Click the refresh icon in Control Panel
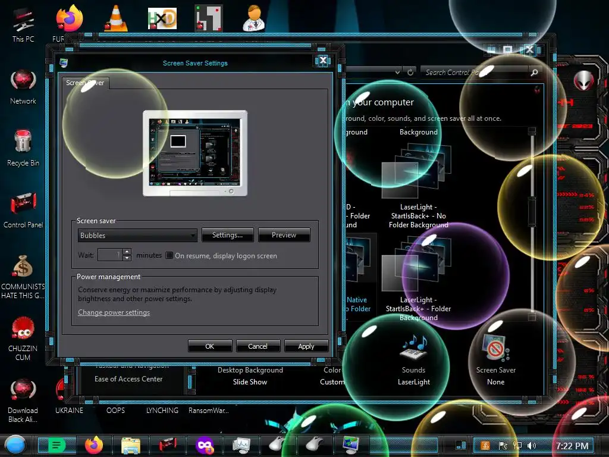 [x=410, y=72]
